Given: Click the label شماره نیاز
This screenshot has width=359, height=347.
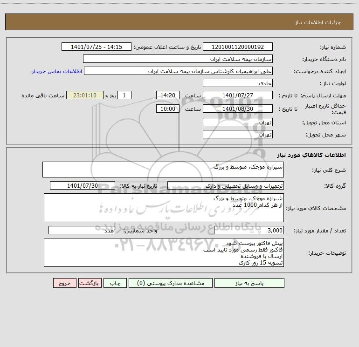Looking at the screenshot, I should click(333, 47).
